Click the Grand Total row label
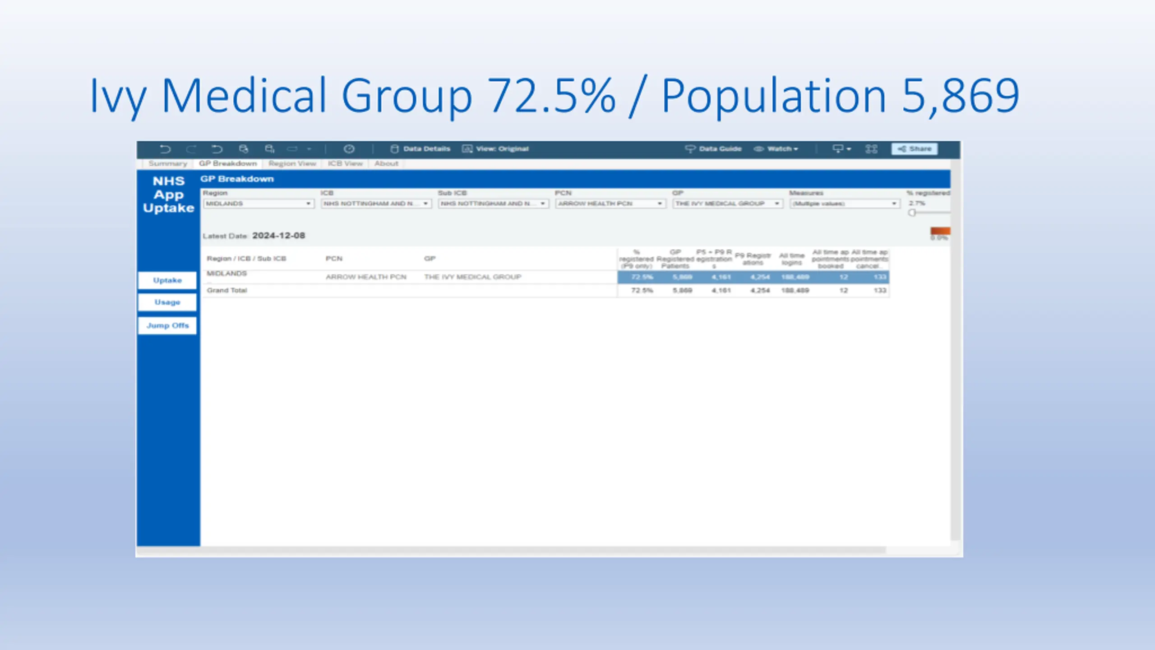This screenshot has width=1155, height=650. coord(227,290)
